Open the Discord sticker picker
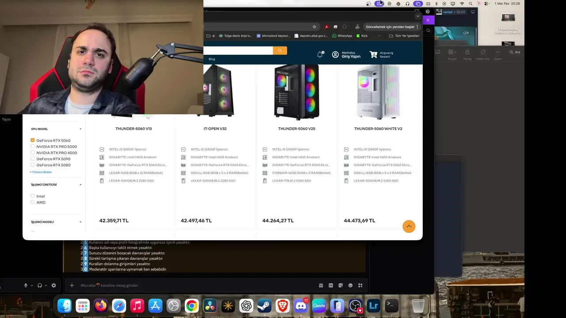 tap(341, 286)
